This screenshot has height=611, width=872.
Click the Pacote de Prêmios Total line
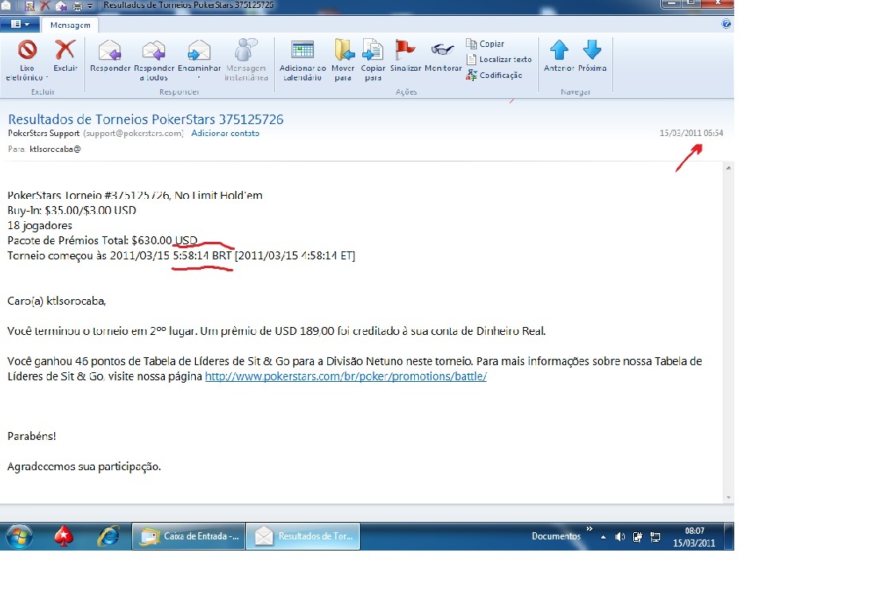(102, 240)
